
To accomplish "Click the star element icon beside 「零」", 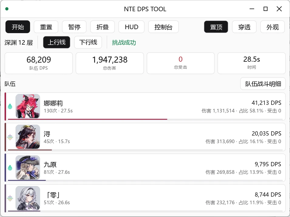I will point(10,198).
